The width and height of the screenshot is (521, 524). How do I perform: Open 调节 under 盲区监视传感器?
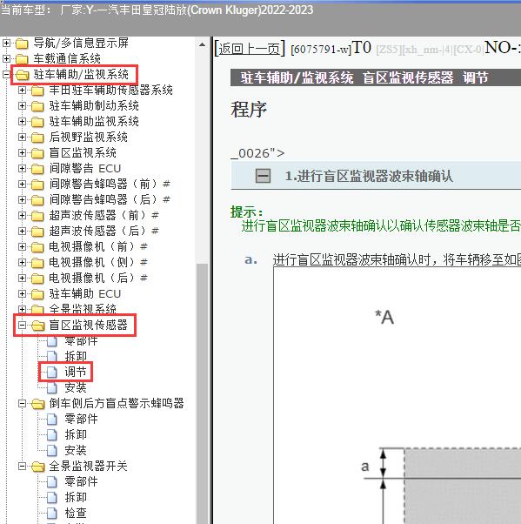click(x=76, y=372)
